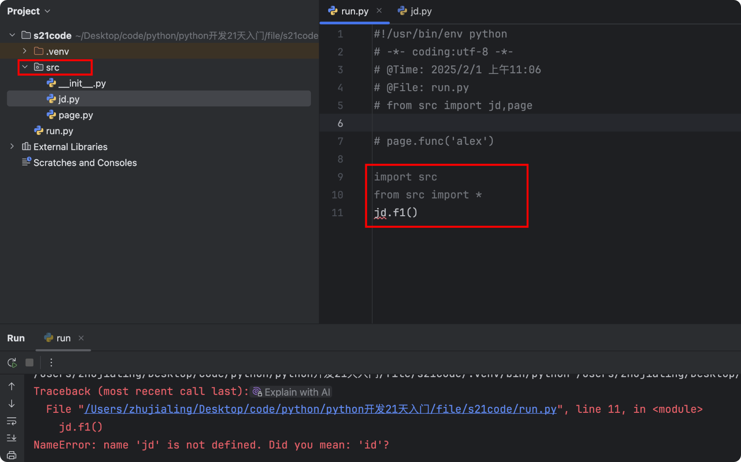Click the External Libraries icon
The height and width of the screenshot is (462, 741).
[26, 146]
